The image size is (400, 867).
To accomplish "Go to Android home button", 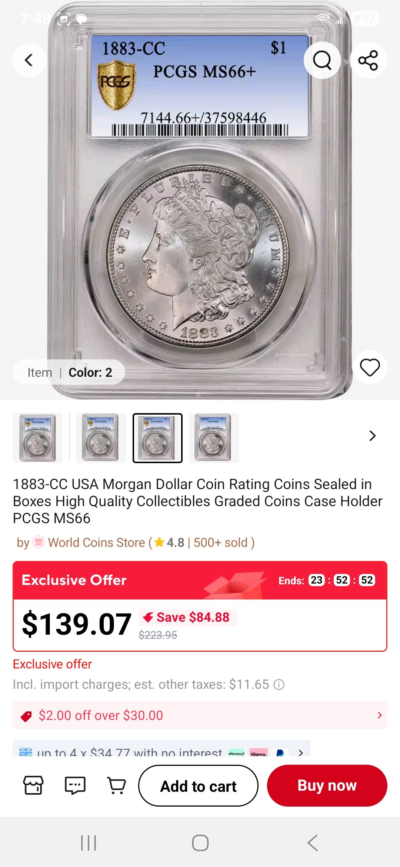I will point(200,843).
